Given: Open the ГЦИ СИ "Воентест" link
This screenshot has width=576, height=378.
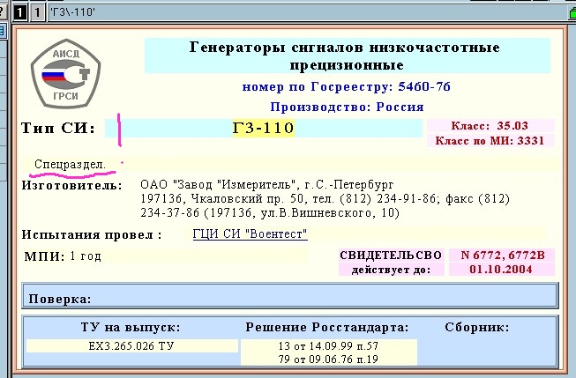Looking at the screenshot, I should (250, 234).
